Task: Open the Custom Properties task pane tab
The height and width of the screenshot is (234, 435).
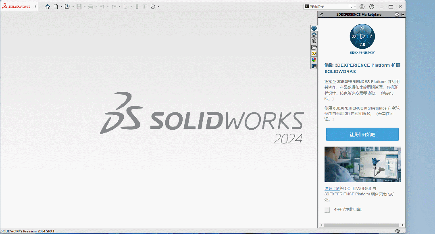Action: coord(314,66)
